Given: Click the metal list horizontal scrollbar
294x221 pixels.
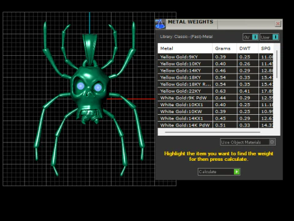Looking at the screenshot, I should pyautogui.click(x=213, y=132).
